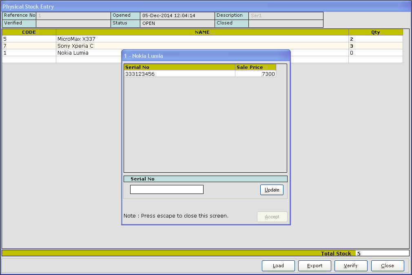Click the Total Stock label
This screenshot has width=412, height=275.
[336, 253]
